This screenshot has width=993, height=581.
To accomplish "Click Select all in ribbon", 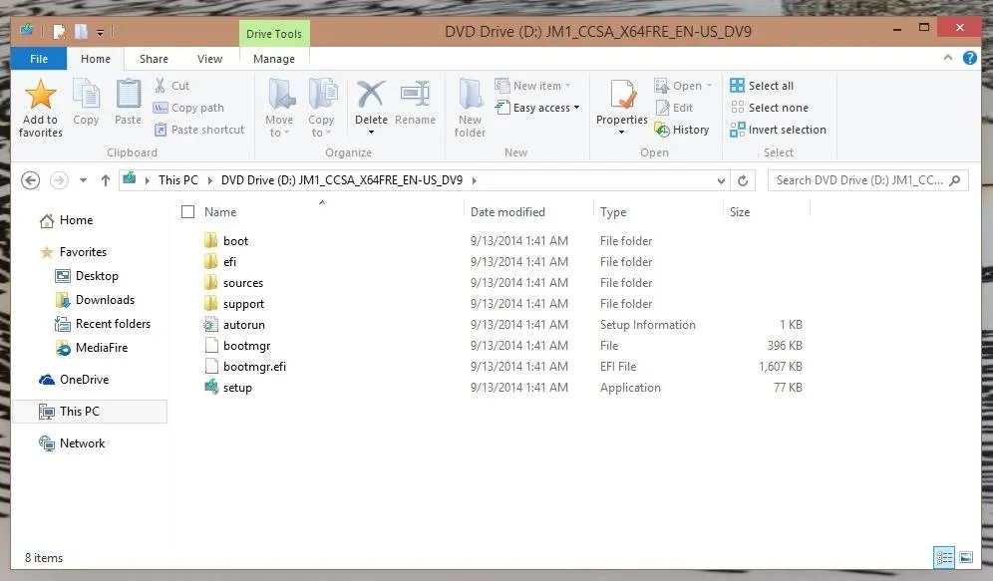I will pos(762,86).
